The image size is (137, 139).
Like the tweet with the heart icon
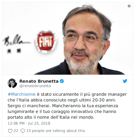tap(10, 131)
